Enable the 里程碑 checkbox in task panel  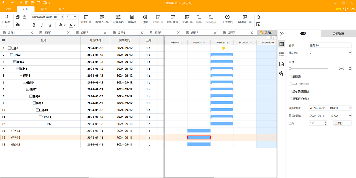pyautogui.click(x=290, y=77)
